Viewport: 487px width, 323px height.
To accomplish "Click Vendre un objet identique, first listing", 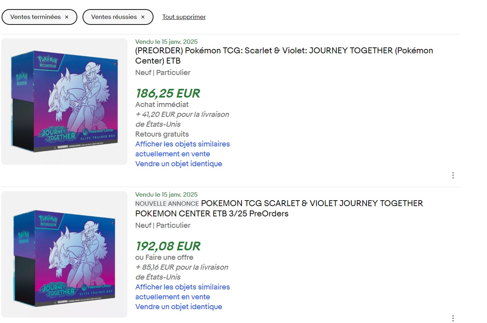I will coord(179,163).
